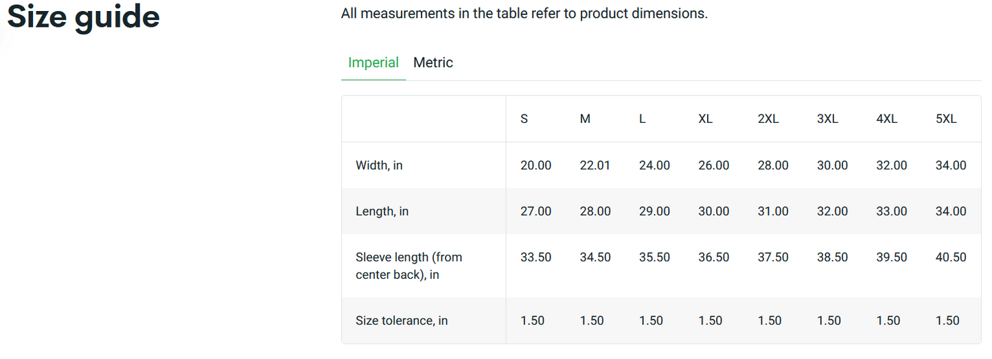Click the 3XL column header
Screen dimensions: 992x359
coord(827,119)
